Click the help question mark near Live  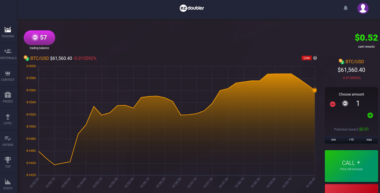(315, 58)
